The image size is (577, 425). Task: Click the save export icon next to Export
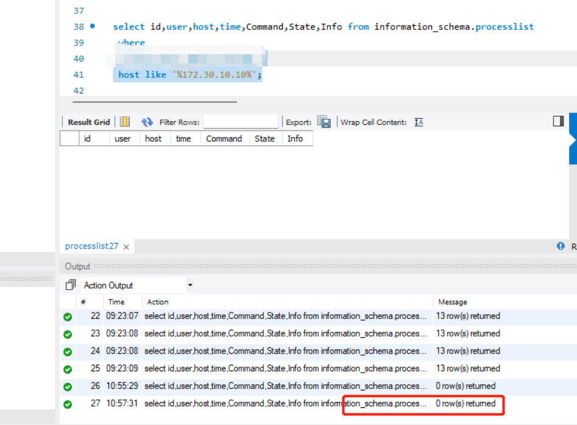(325, 122)
